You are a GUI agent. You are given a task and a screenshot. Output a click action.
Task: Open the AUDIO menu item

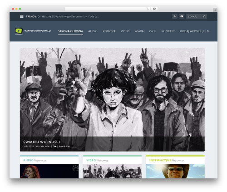click(93, 31)
